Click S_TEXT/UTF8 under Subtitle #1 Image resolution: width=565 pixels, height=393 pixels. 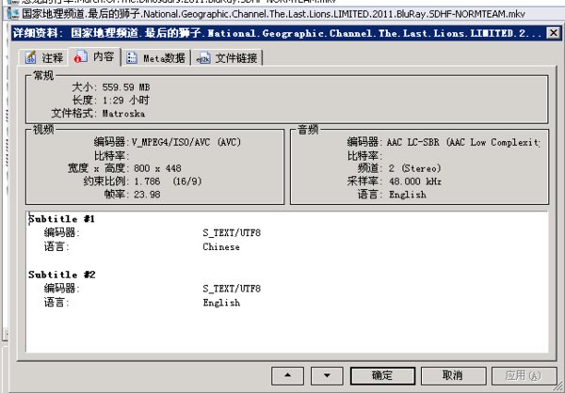point(232,233)
